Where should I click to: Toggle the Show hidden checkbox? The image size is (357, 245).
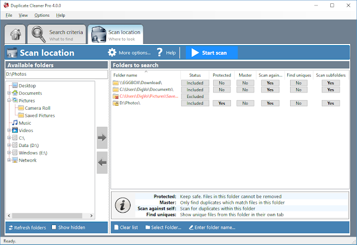54,227
